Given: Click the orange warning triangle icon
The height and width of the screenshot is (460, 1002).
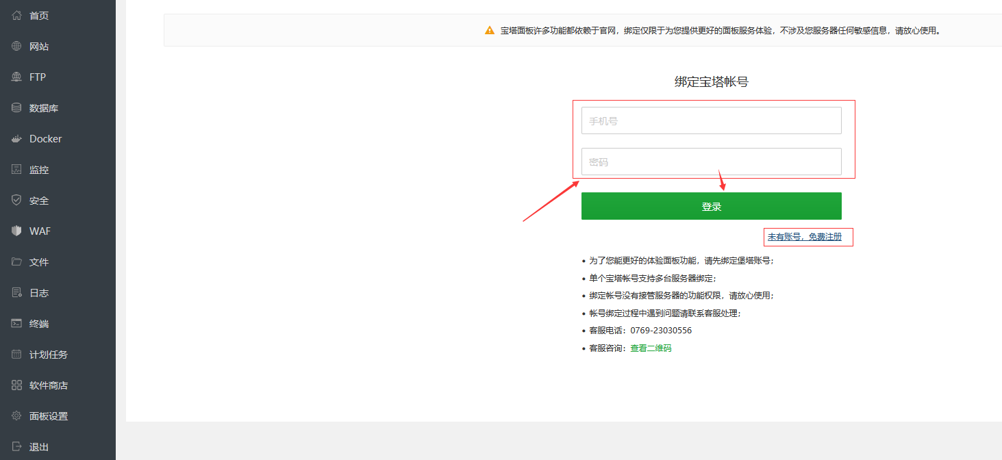Looking at the screenshot, I should pos(489,30).
